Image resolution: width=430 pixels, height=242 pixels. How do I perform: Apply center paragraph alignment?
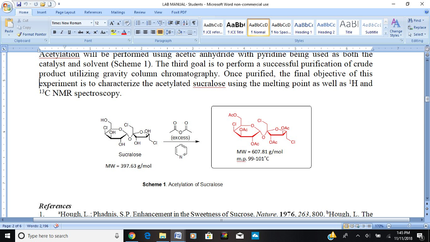pos(145,32)
